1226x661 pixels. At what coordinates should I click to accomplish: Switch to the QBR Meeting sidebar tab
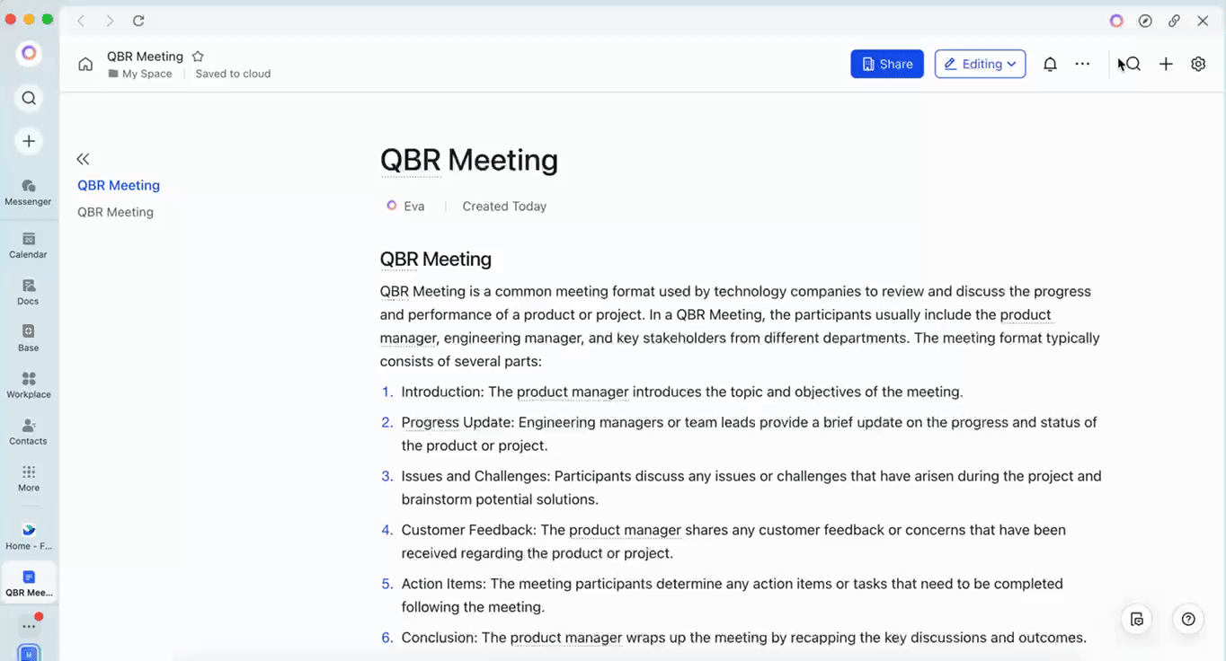tap(29, 582)
